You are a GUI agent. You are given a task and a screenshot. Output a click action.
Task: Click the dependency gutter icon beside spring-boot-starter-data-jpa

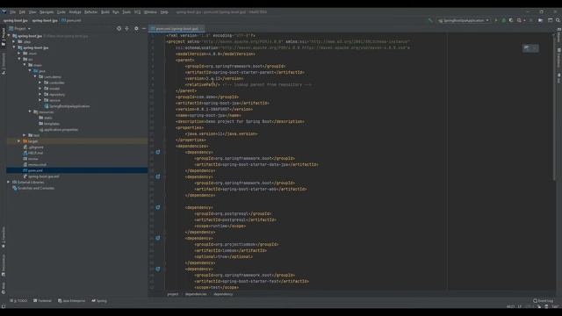pyautogui.click(x=158, y=152)
